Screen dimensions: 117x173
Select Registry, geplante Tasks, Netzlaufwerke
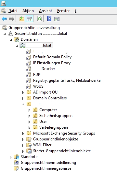click(x=67, y=80)
